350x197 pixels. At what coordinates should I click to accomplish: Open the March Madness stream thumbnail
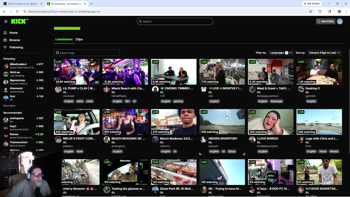pyautogui.click(x=174, y=122)
